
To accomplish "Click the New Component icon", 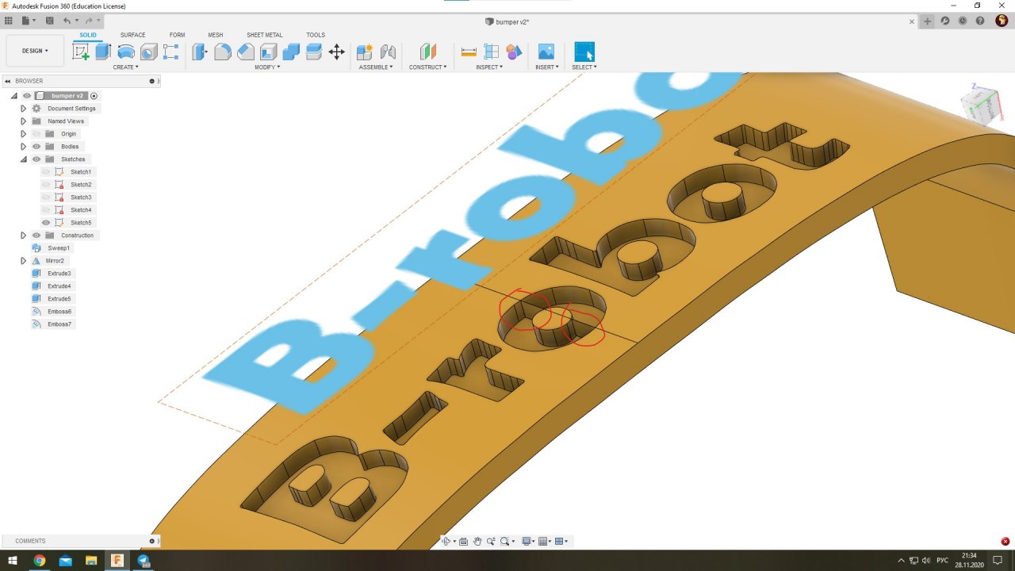I will pos(365,52).
